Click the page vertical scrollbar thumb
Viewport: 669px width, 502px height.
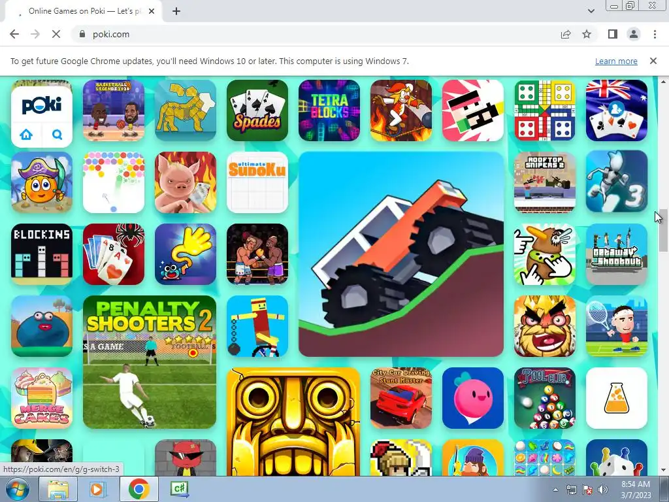[x=663, y=229]
